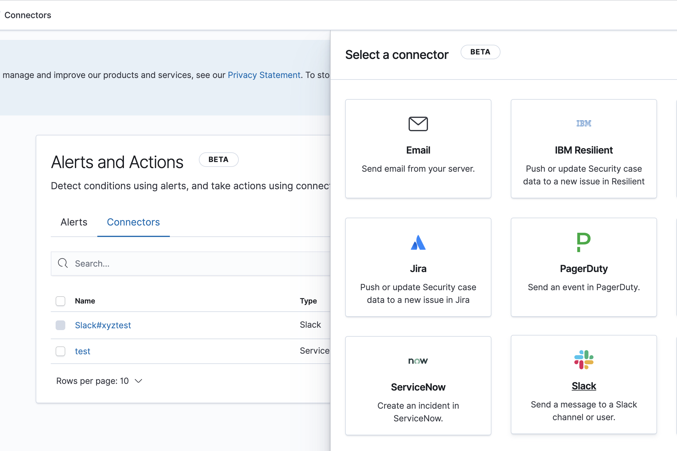Click the search magnifier icon
Viewport: 677px width, 451px height.
click(63, 263)
